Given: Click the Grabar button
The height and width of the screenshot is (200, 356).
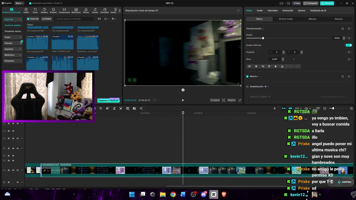Looking at the screenshot, I should click(47, 19).
